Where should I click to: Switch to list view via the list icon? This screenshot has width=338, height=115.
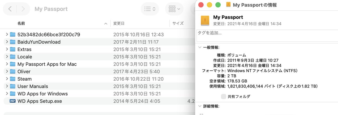(150, 9)
